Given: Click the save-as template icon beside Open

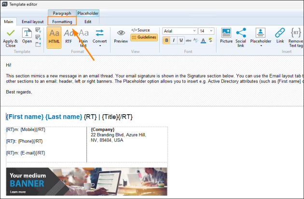Looking at the screenshot, I should tap(38, 30).
